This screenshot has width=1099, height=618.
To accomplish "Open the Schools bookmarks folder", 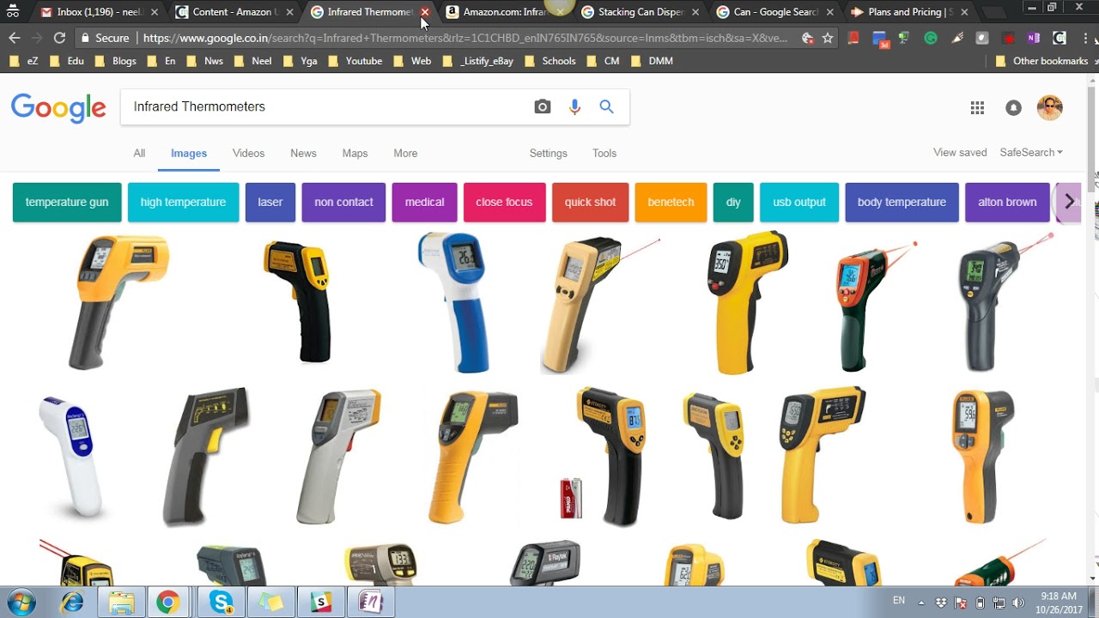I will pos(550,61).
